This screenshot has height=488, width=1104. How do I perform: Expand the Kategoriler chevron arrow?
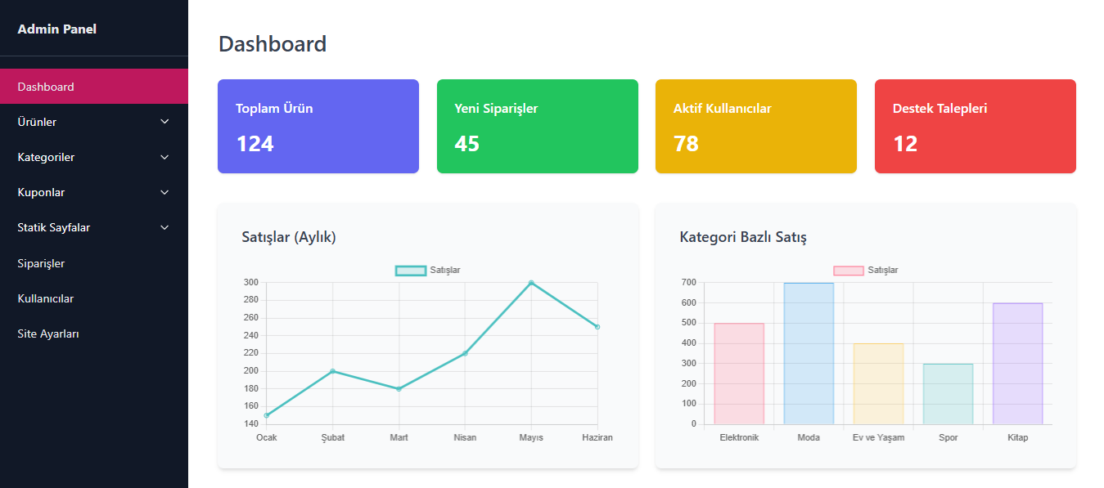point(164,157)
